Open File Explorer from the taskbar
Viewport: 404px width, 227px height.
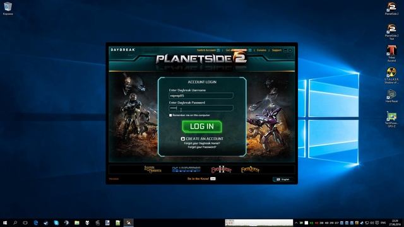77,223
